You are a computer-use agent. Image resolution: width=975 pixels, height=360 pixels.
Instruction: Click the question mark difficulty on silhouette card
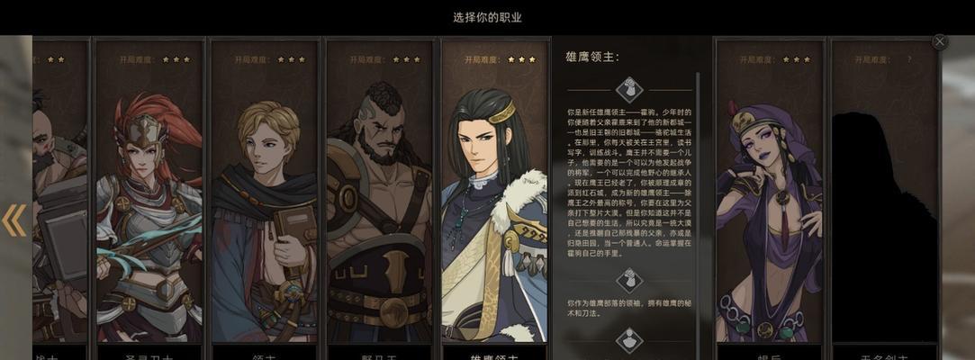909,59
